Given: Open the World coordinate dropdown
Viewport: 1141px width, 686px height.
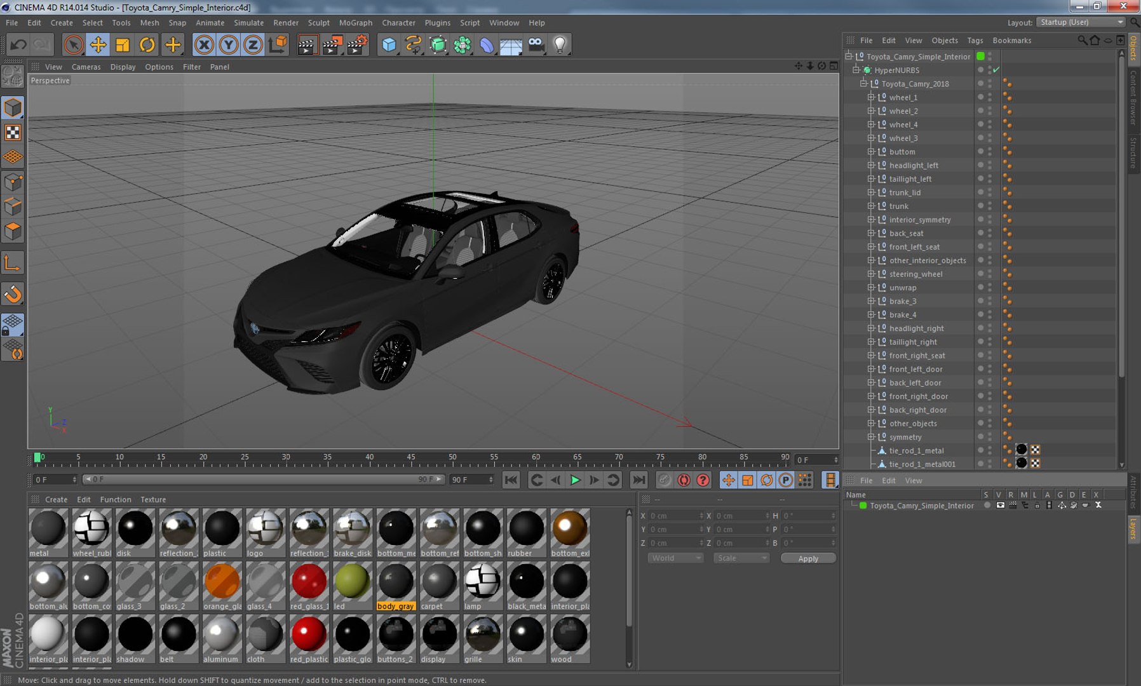Looking at the screenshot, I should tap(675, 558).
